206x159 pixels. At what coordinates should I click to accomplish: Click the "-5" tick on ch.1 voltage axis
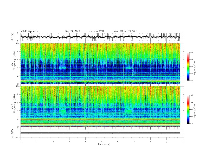(18, 41)
